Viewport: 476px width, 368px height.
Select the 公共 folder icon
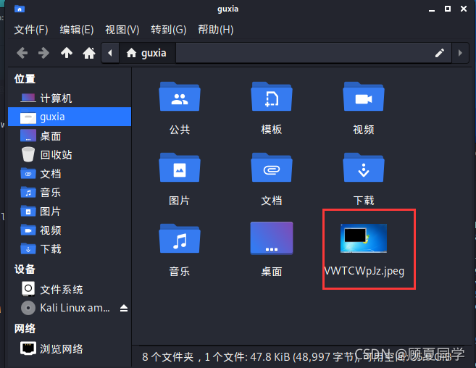pyautogui.click(x=180, y=96)
